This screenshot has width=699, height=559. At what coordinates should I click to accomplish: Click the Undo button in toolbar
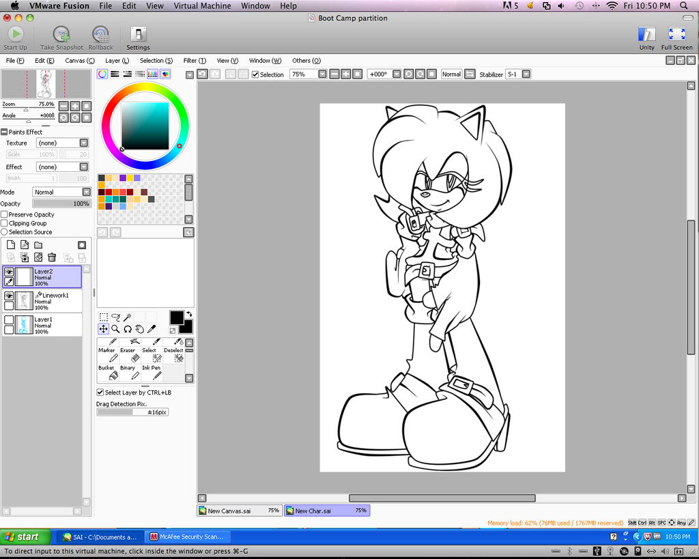point(202,74)
